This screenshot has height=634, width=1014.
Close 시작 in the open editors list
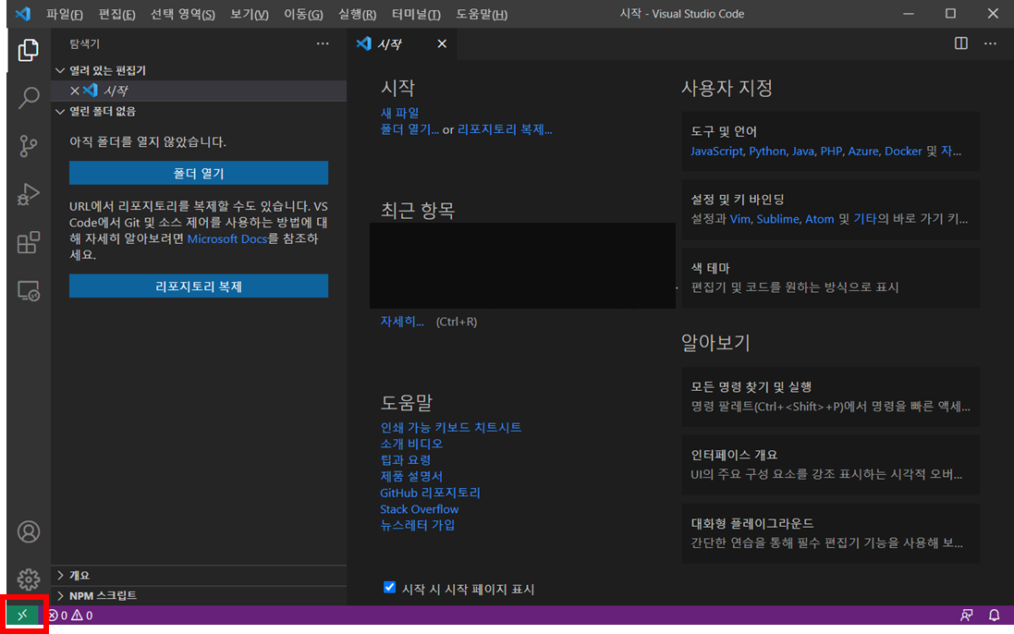[74, 91]
